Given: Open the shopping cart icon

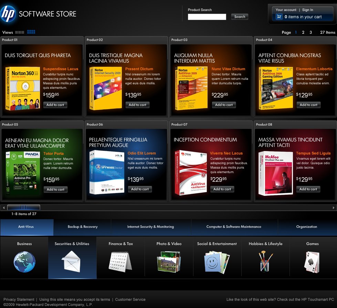Looking at the screenshot, I should [x=279, y=17].
